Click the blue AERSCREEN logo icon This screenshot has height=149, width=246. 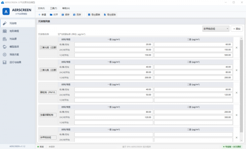click(x=6, y=11)
